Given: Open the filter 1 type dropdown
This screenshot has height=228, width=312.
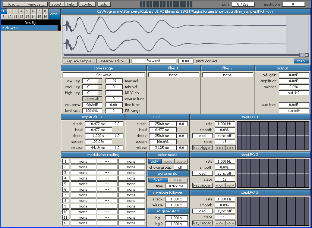Looking at the screenshot, I should tap(174, 75).
